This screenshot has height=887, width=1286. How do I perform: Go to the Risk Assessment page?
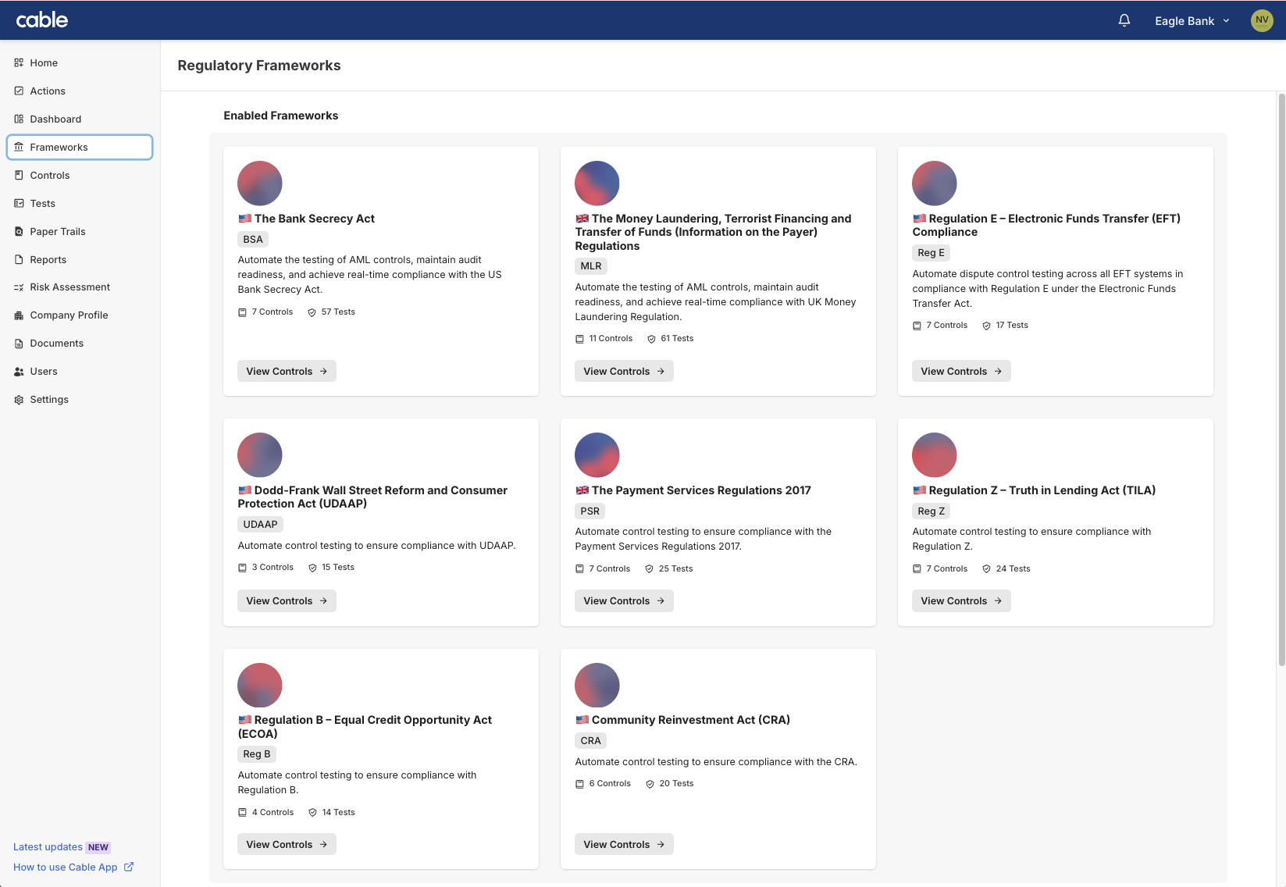(69, 287)
